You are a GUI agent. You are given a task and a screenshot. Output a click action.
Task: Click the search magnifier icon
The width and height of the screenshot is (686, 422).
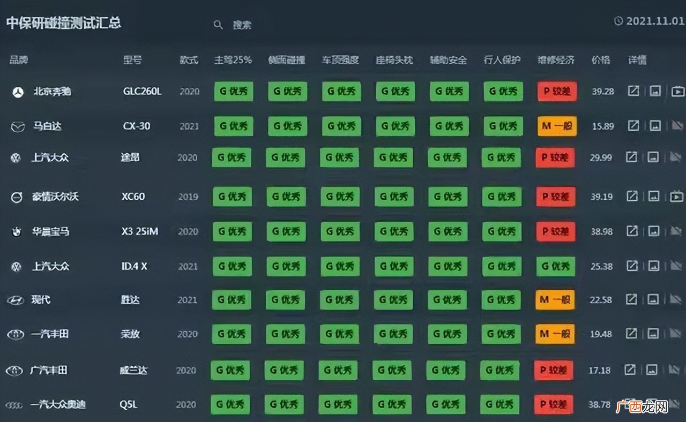[218, 25]
